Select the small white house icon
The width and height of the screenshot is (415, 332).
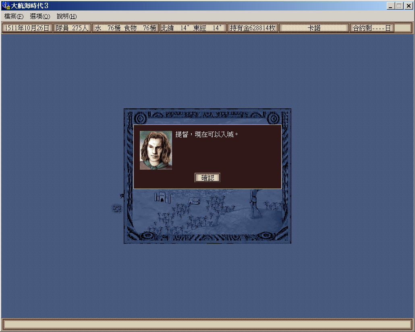click(x=194, y=201)
